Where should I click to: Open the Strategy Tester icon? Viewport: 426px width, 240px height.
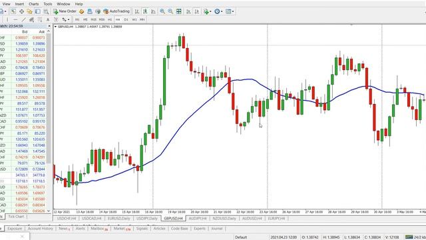click(x=46, y=11)
